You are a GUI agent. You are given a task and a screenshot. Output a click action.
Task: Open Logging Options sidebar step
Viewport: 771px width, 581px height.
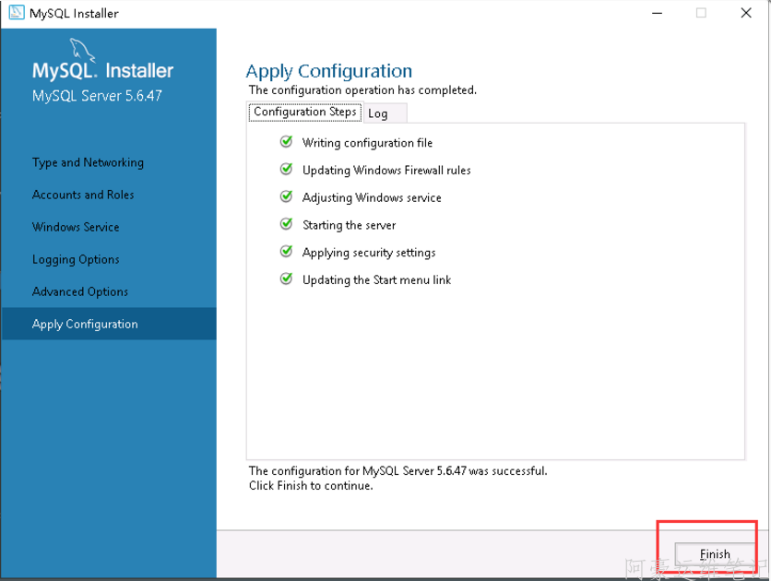(76, 259)
